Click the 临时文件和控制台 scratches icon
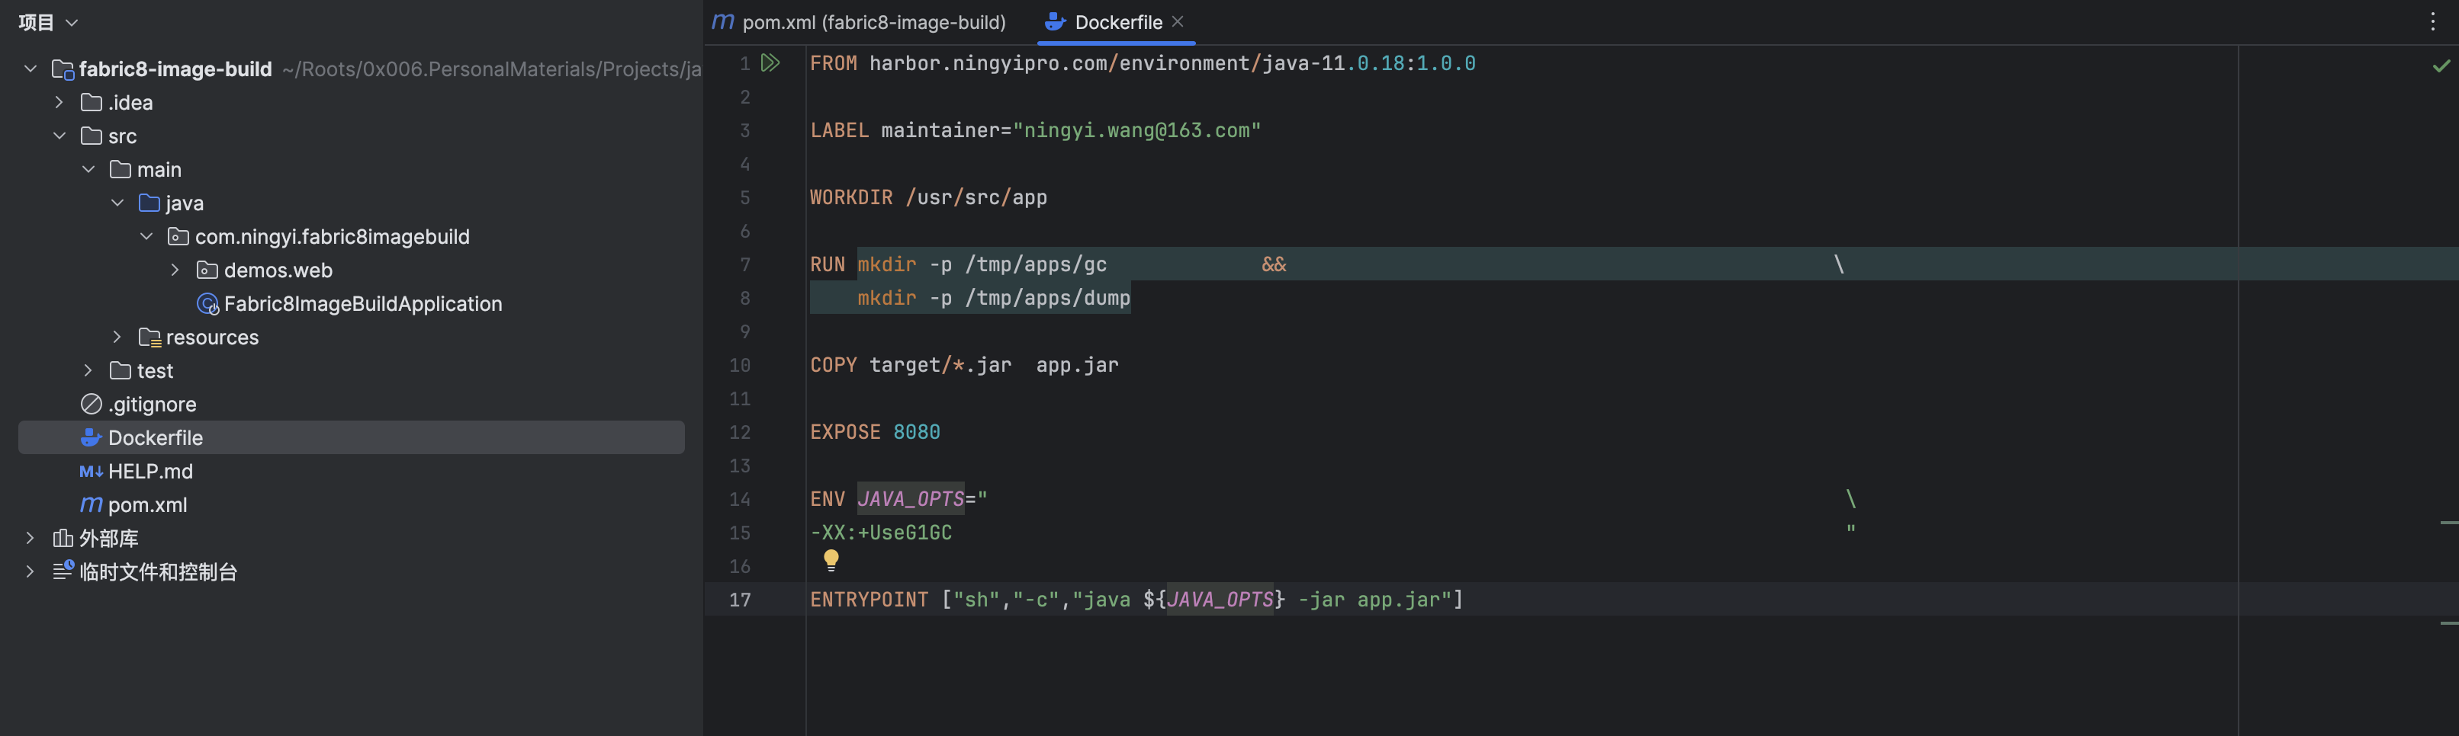Screen dimensions: 2459x736 point(63,571)
